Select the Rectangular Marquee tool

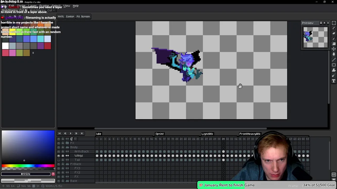click(x=334, y=23)
